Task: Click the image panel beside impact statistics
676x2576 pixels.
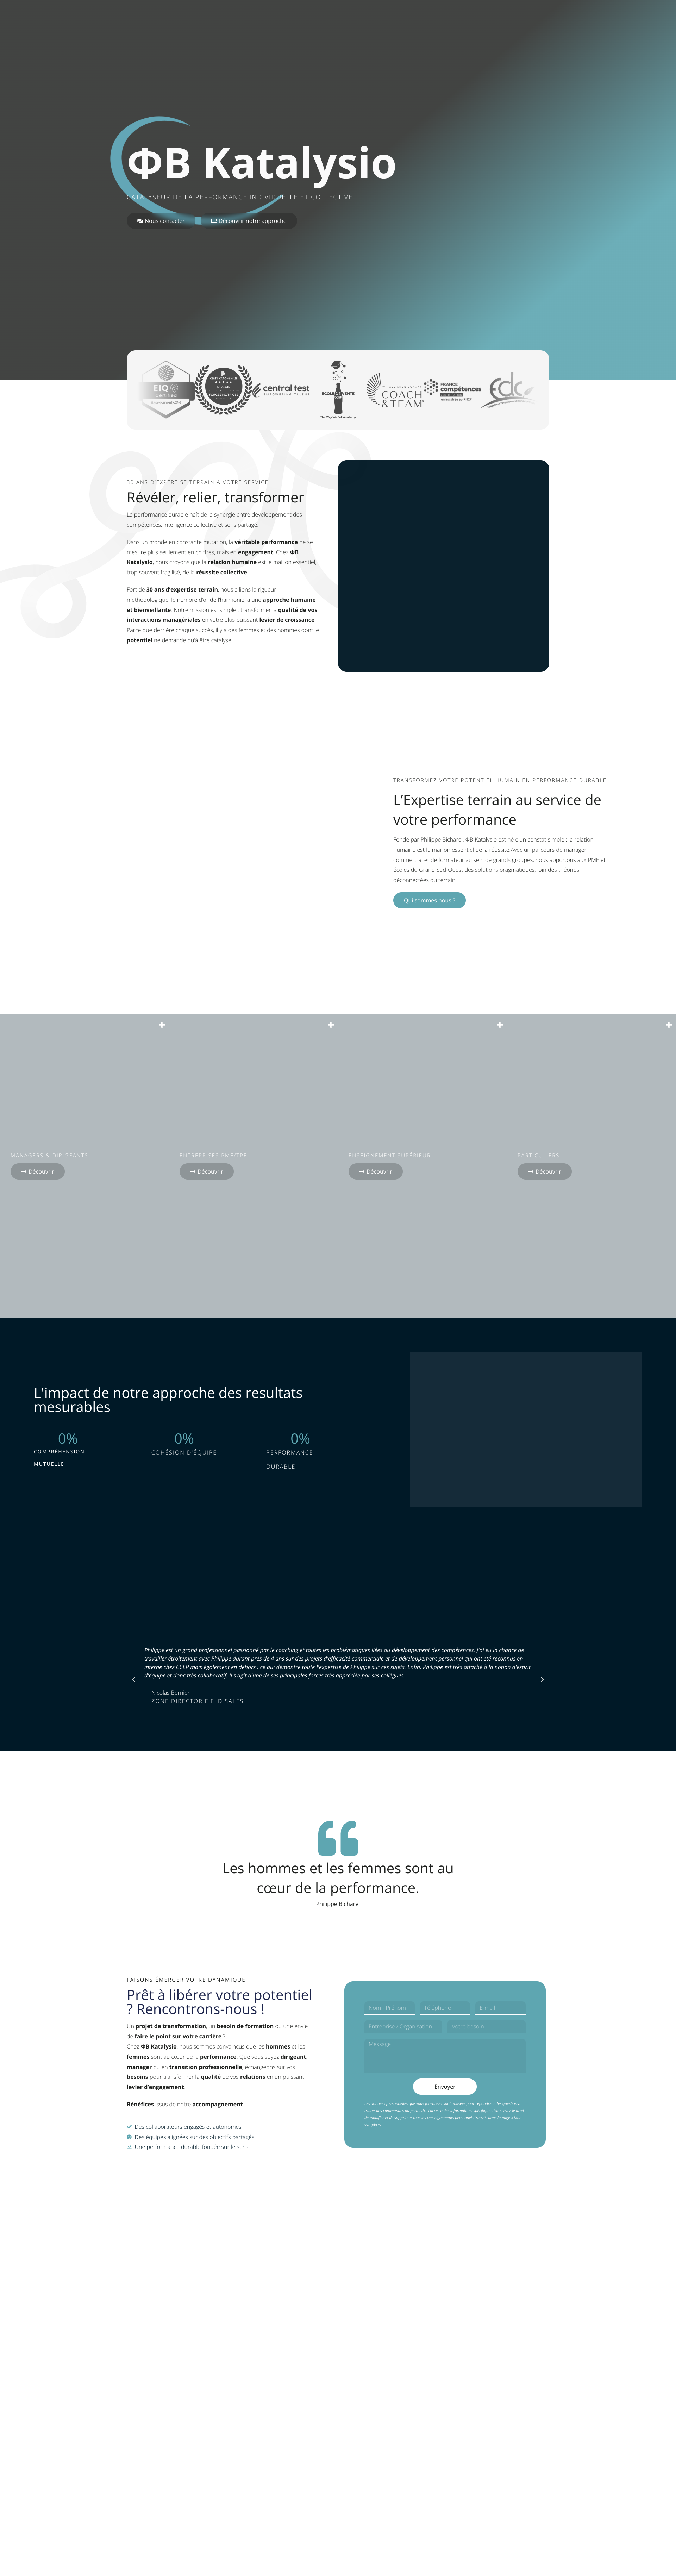Action: click(526, 1429)
